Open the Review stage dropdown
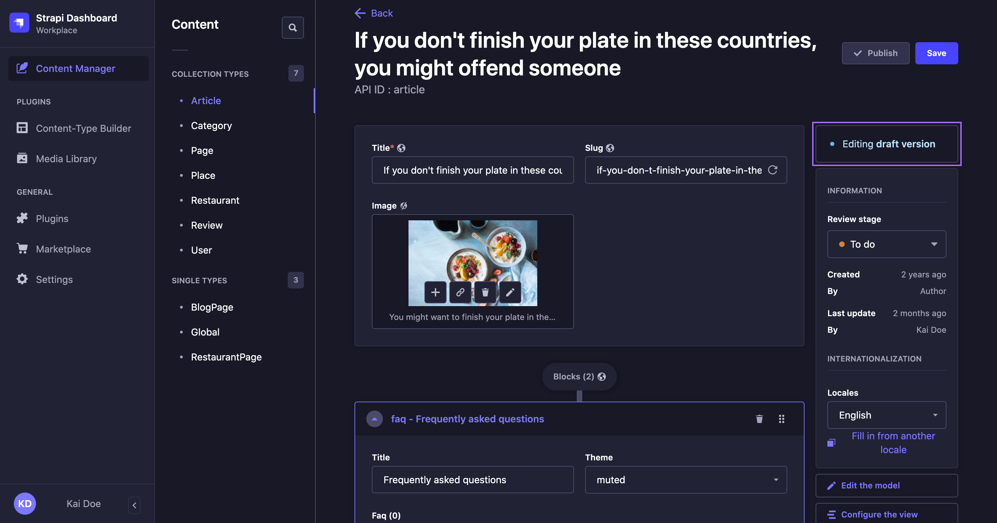The height and width of the screenshot is (523, 997). (x=887, y=244)
